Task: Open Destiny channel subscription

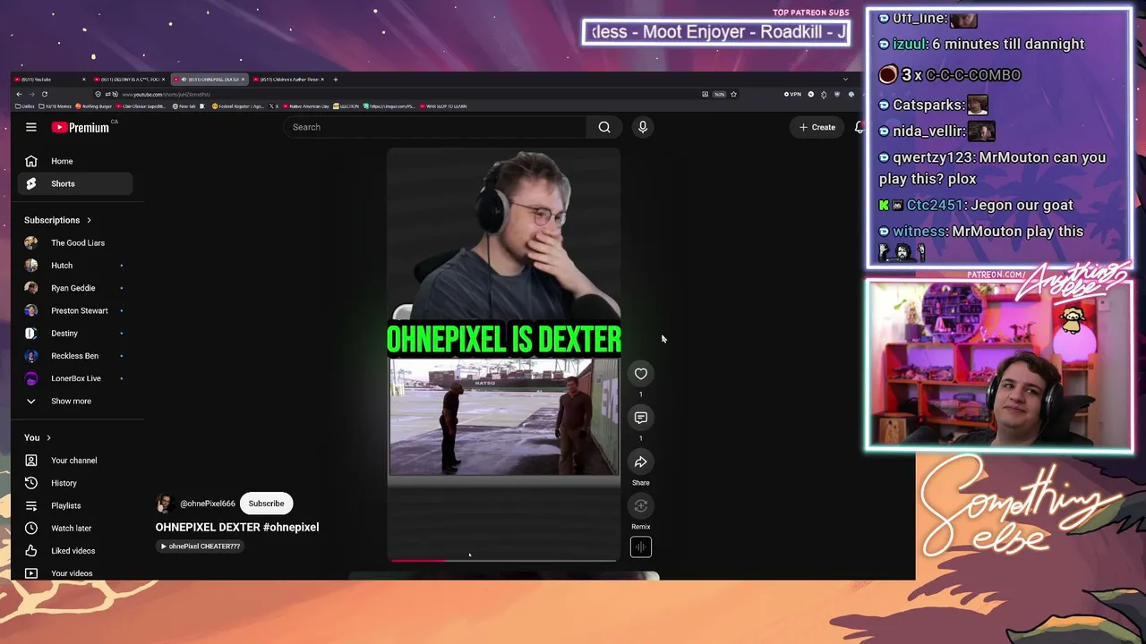Action: [x=75, y=333]
